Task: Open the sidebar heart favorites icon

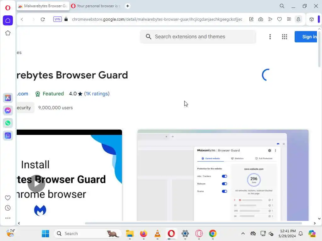Action: [x=8, y=198]
